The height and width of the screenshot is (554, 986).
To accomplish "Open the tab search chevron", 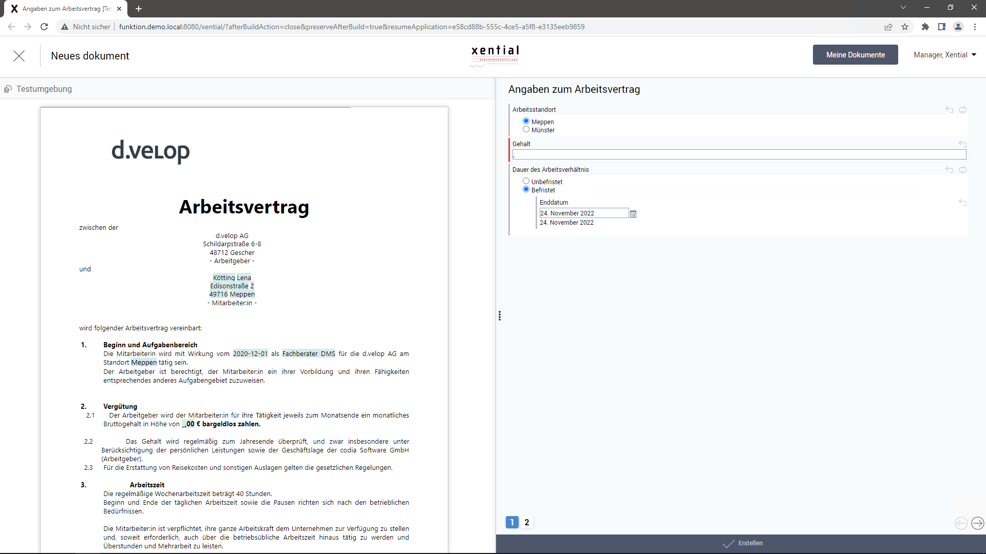I will 903,7.
